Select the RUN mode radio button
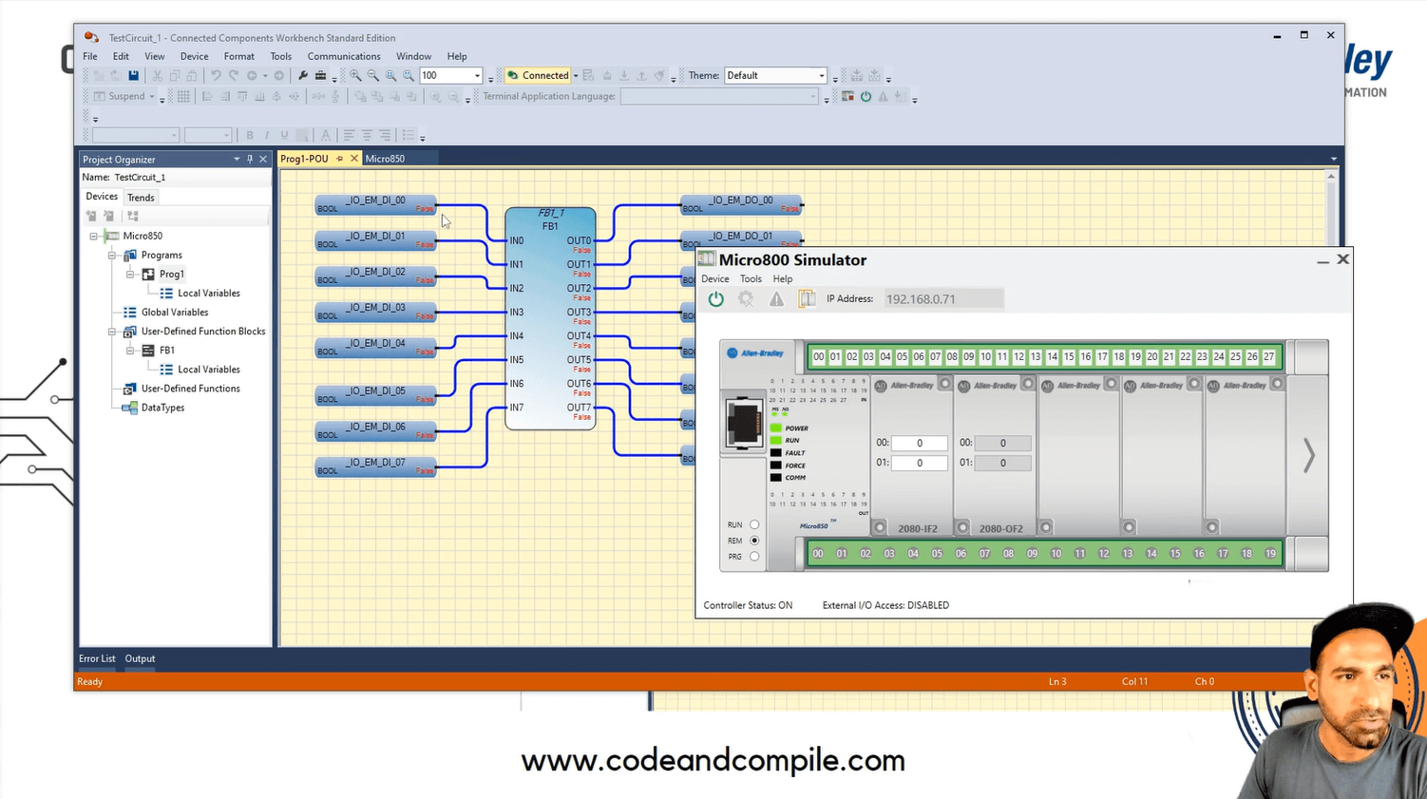 tap(753, 523)
